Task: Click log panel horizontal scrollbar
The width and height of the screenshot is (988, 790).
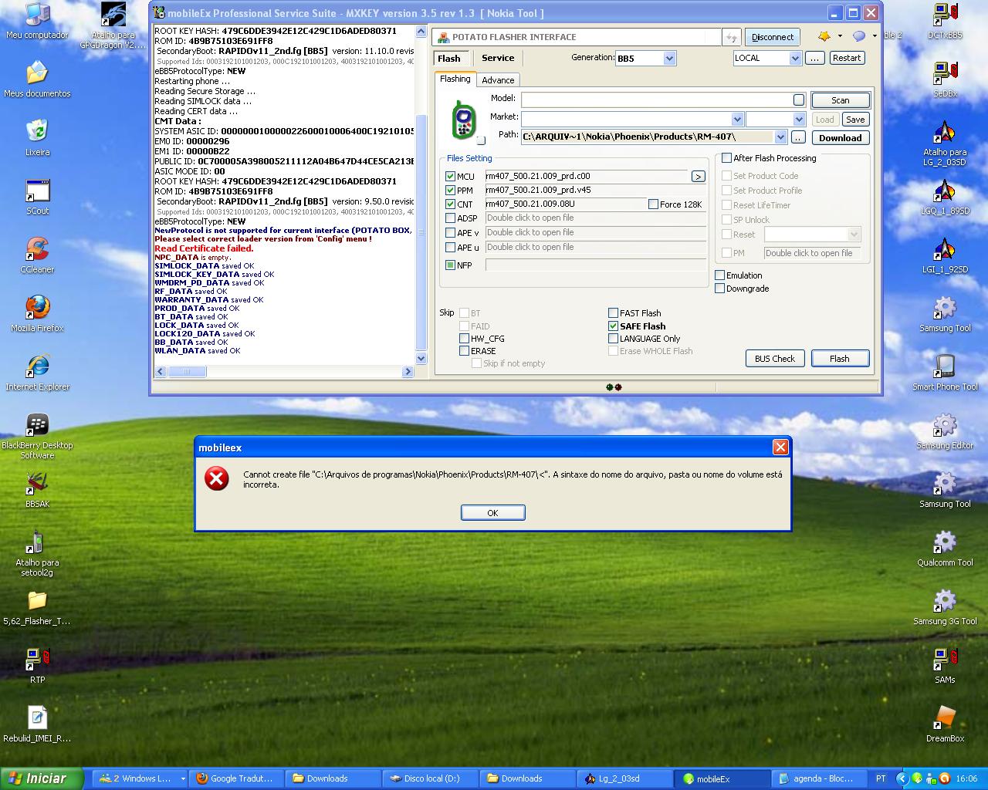Action: click(x=284, y=372)
